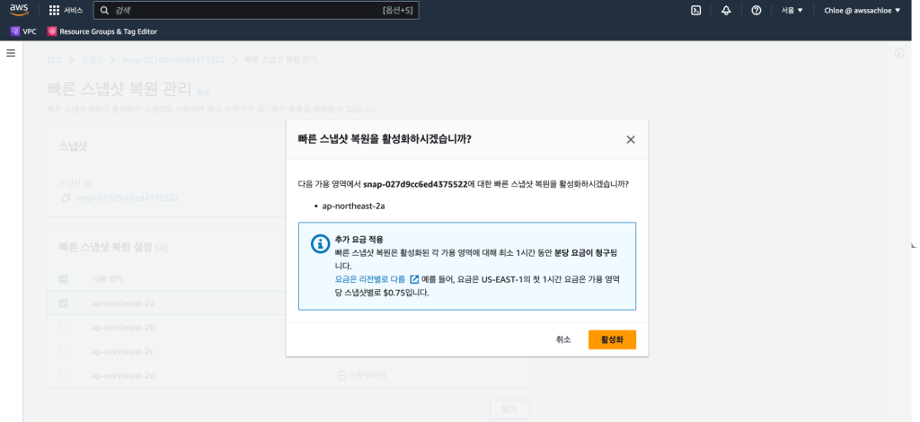Open the notifications bell
This screenshot has width=920, height=422.
click(x=726, y=11)
